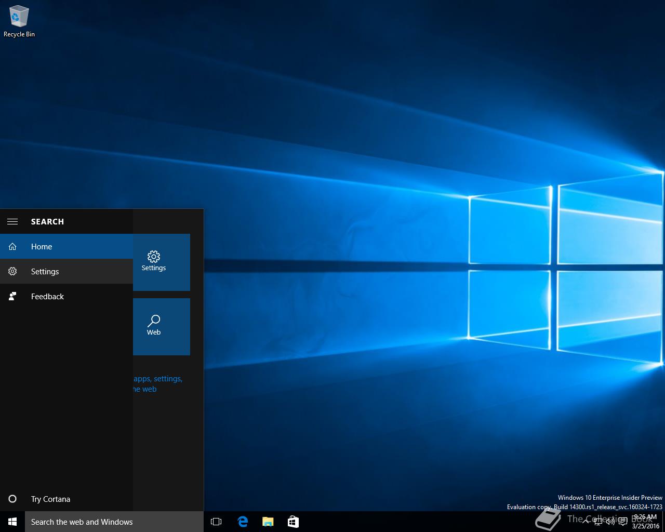The image size is (665, 532).
Task: Choose Feedback in the search sidebar
Action: [66, 296]
